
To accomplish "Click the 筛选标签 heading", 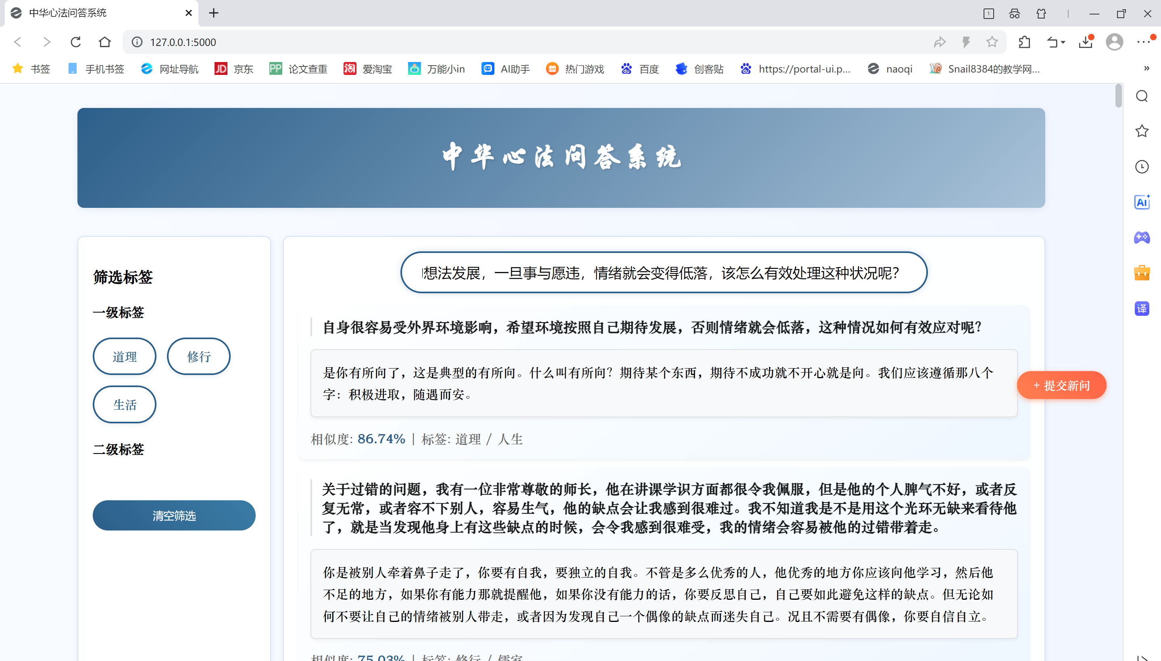I will pyautogui.click(x=123, y=277).
